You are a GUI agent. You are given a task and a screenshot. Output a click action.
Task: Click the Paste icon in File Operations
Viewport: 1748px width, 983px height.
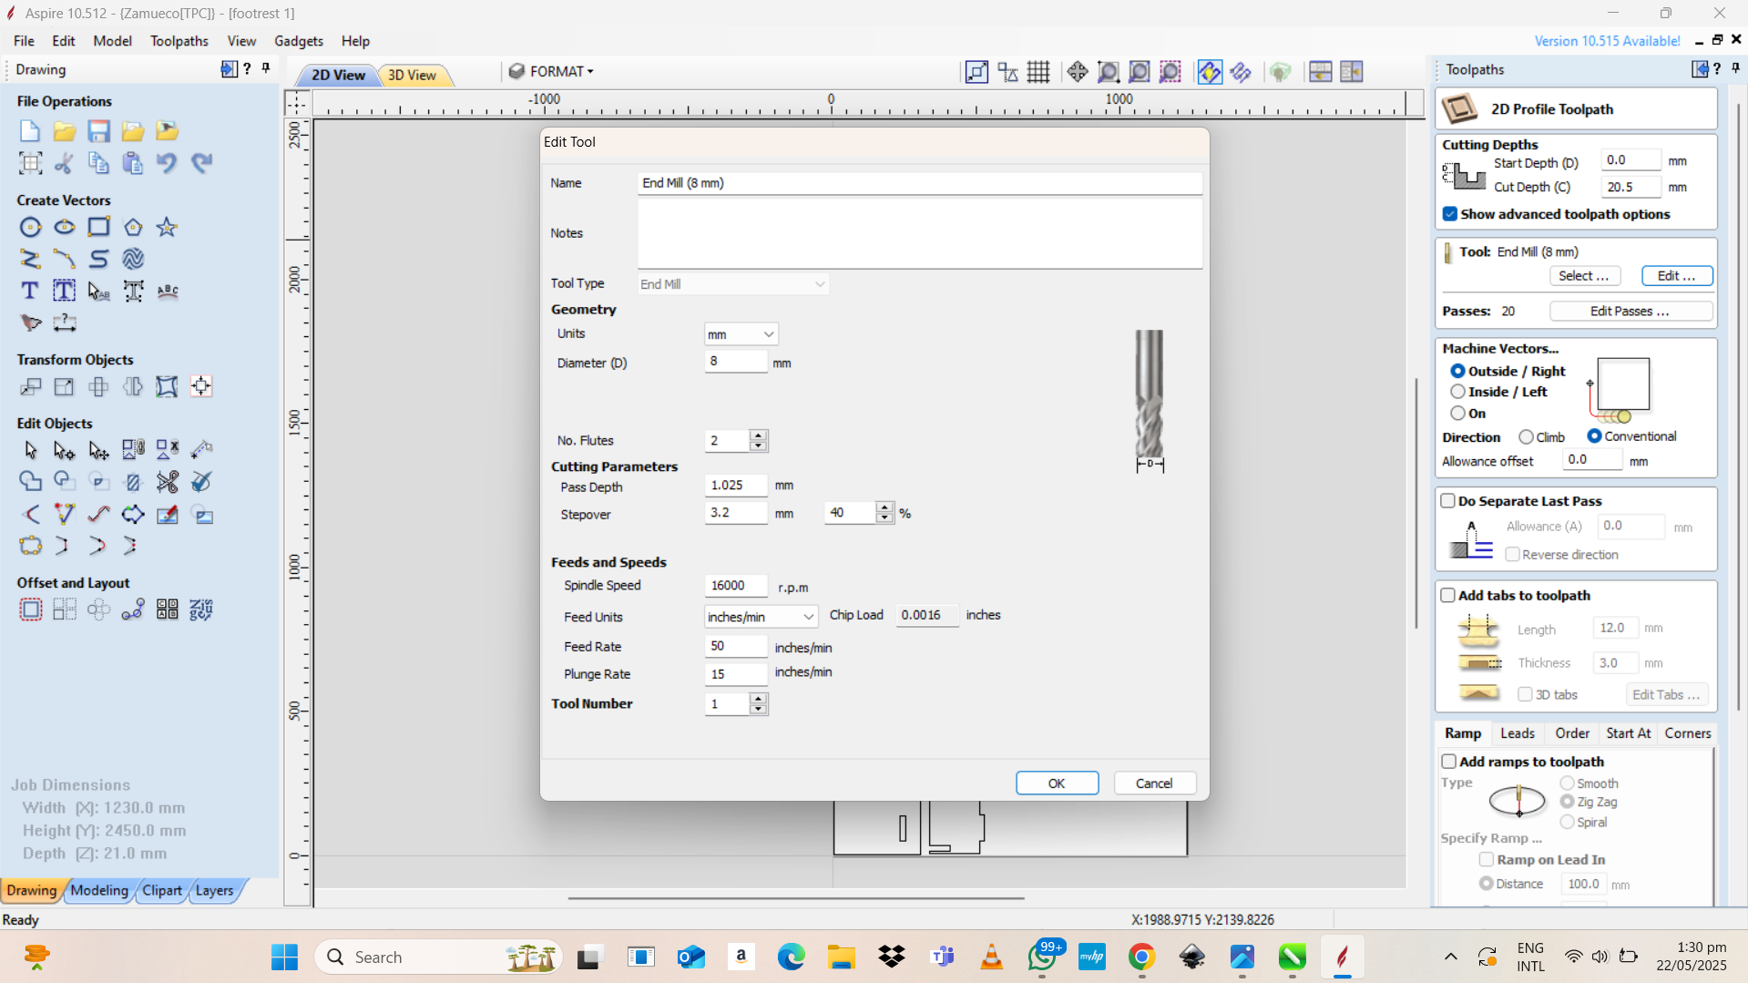pos(133,163)
